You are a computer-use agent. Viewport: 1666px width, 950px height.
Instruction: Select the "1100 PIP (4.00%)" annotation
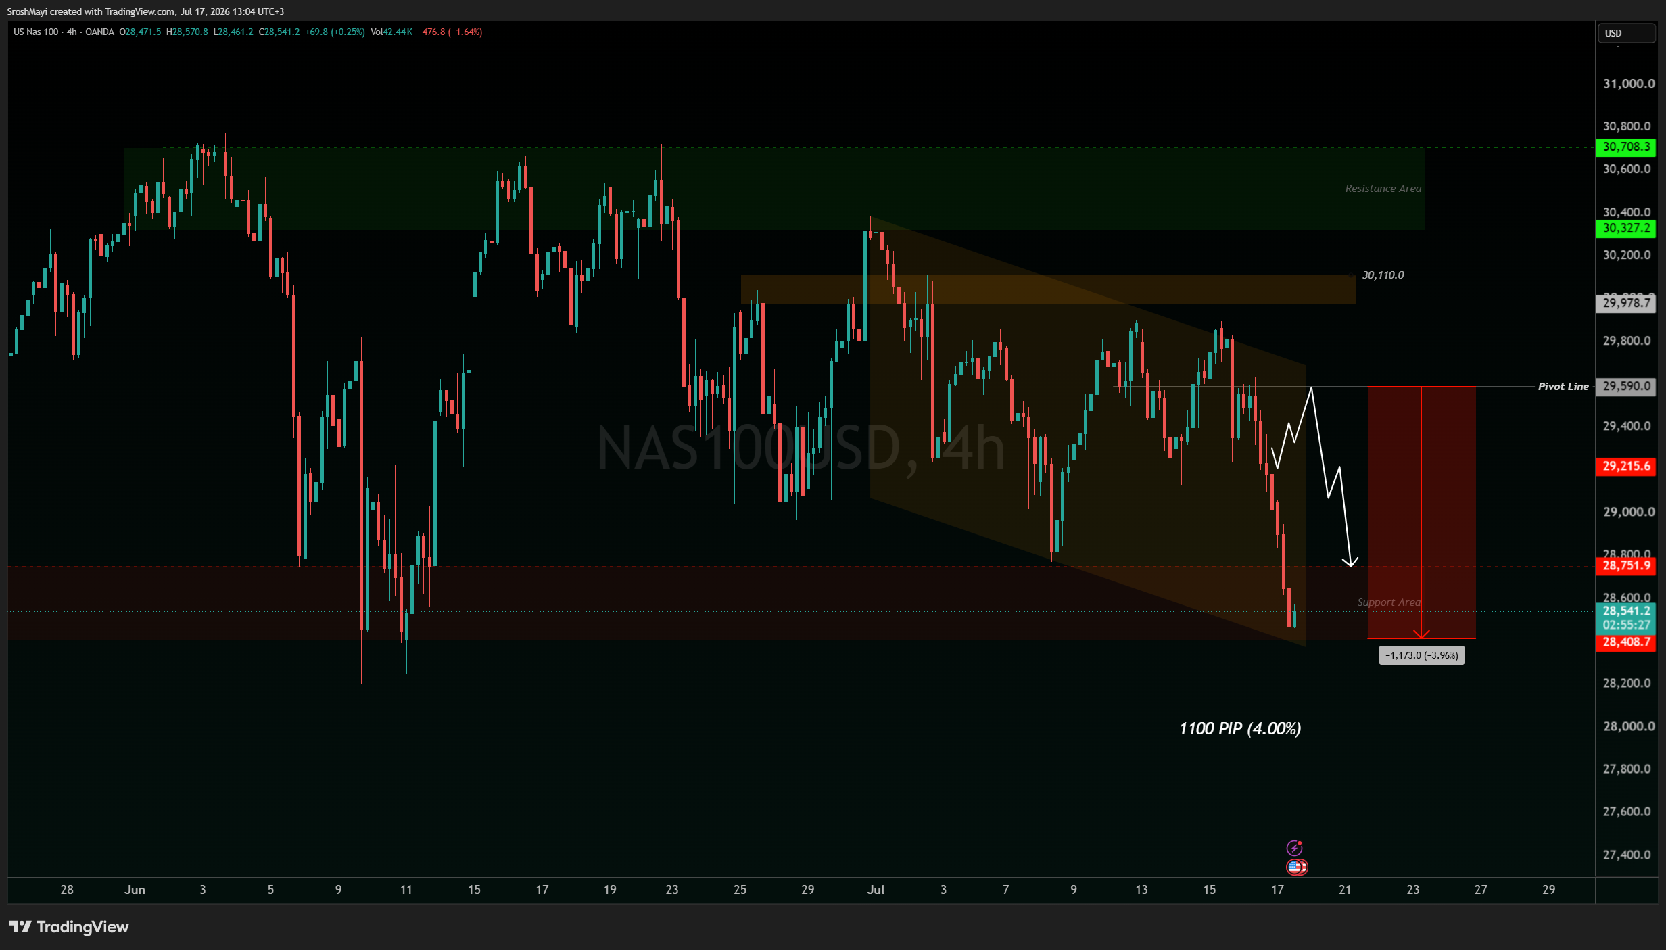[x=1240, y=729]
